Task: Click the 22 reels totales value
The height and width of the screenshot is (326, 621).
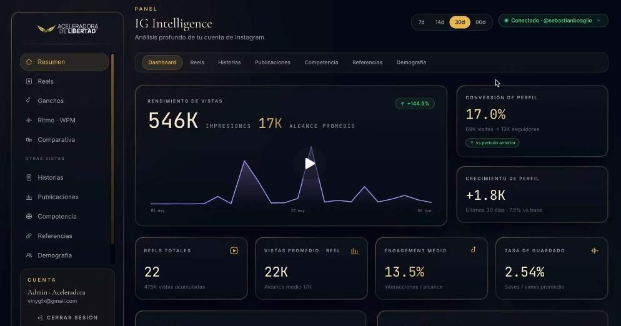Action: 152,272
